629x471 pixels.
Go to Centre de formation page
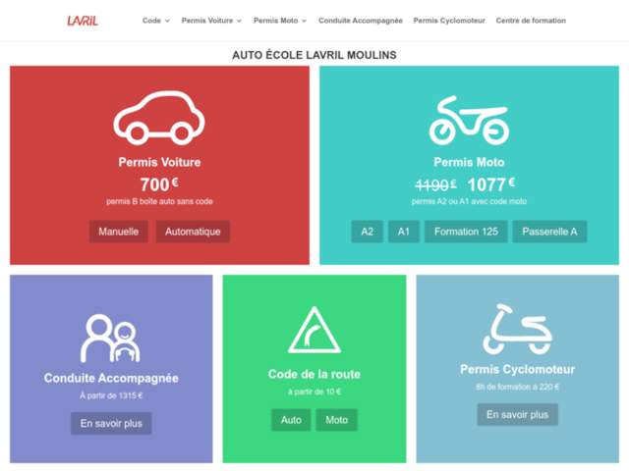pyautogui.click(x=530, y=21)
